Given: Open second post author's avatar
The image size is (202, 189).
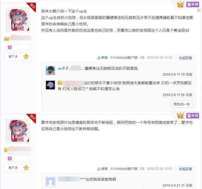Looking at the screenshot, I should (18, 131).
